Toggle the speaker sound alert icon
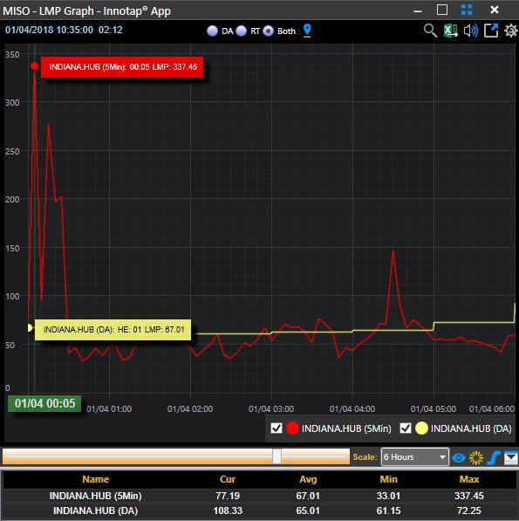This screenshot has width=519, height=521. [470, 31]
